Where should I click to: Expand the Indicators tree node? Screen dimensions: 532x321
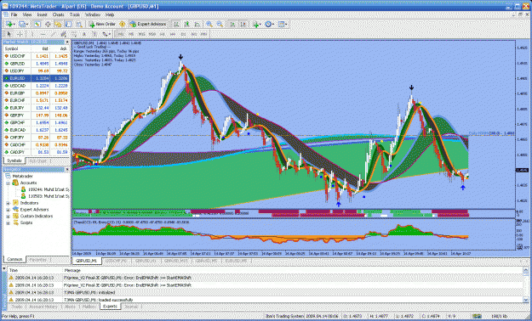click(8, 203)
